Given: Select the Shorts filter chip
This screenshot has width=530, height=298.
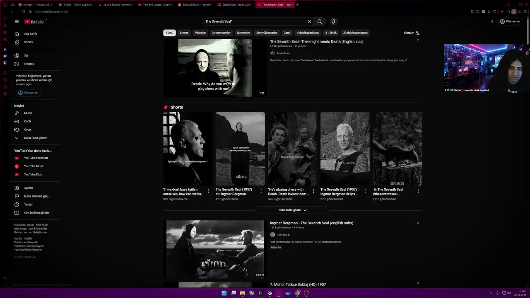Looking at the screenshot, I should [184, 33].
